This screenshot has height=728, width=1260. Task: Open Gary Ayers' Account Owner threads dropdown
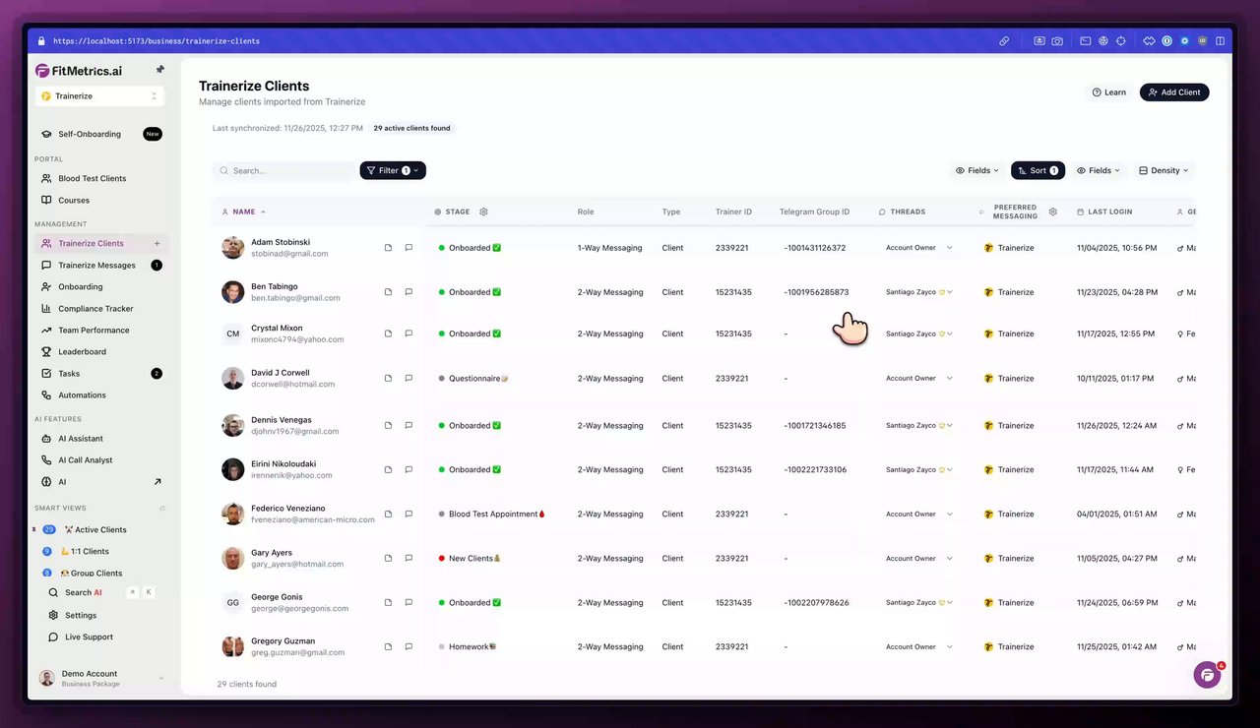[x=919, y=559]
